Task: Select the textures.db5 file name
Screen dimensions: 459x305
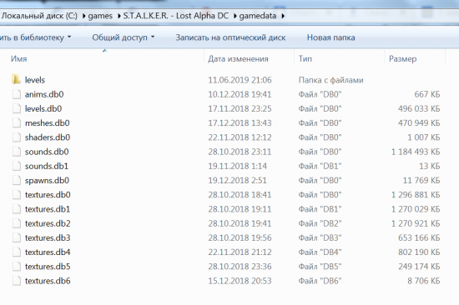Action: (x=48, y=266)
